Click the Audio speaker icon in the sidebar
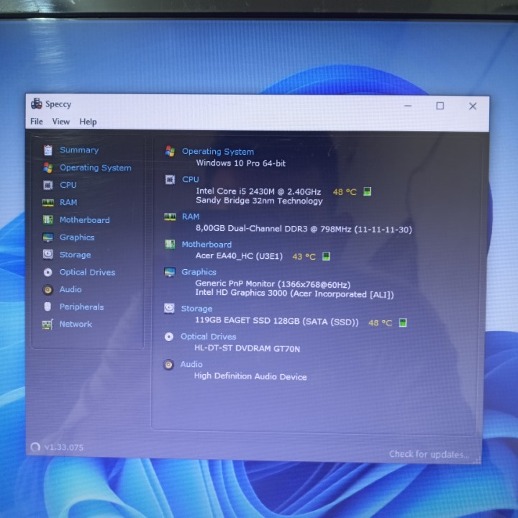The image size is (518, 518). click(47, 290)
